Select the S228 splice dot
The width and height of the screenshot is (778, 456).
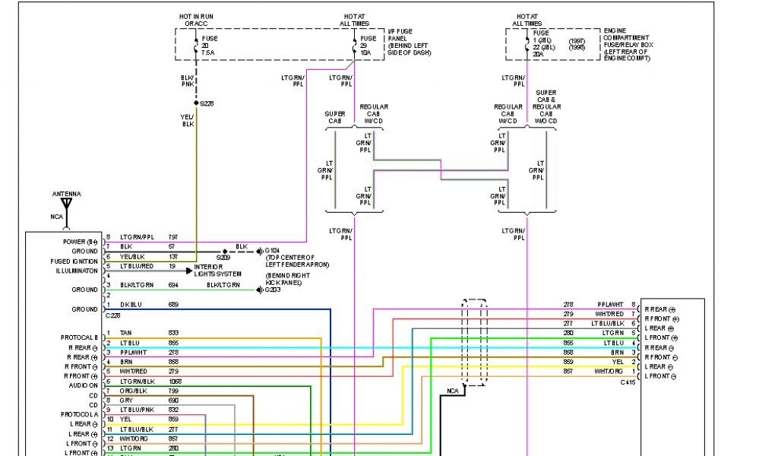coord(197,103)
